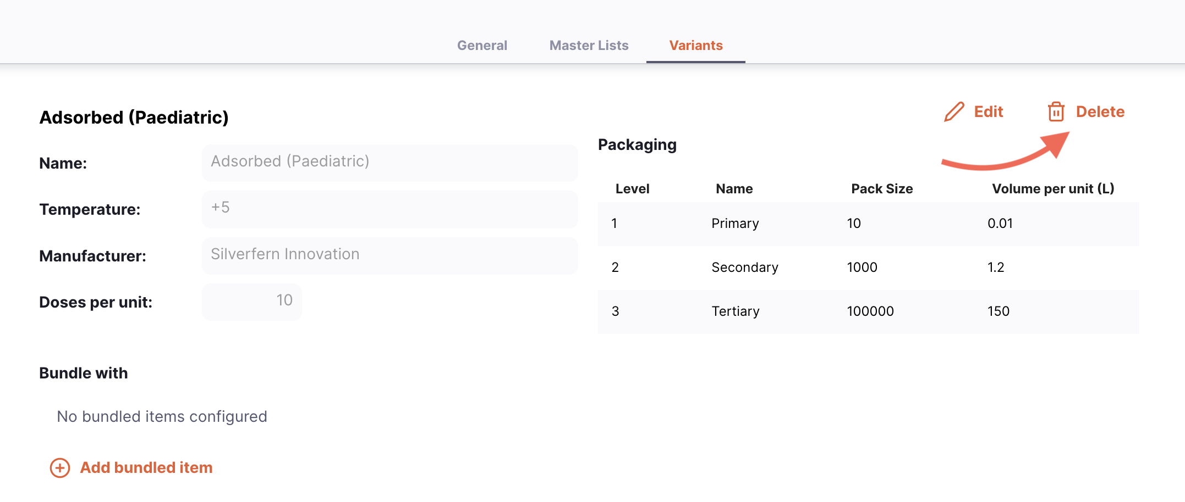Click the Name: label beside the field
This screenshot has width=1185, height=502.
pyautogui.click(x=63, y=163)
